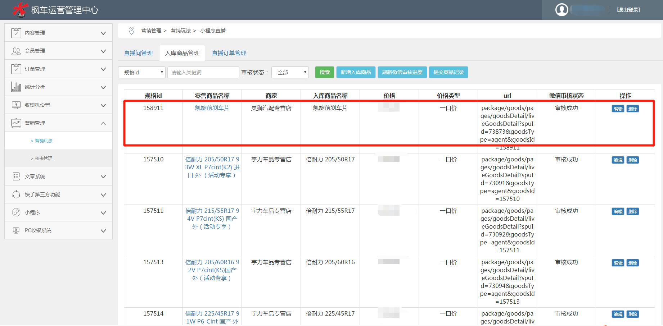Click 编辑 for row 157510
Image resolution: width=663 pixels, height=326 pixels.
coord(618,160)
